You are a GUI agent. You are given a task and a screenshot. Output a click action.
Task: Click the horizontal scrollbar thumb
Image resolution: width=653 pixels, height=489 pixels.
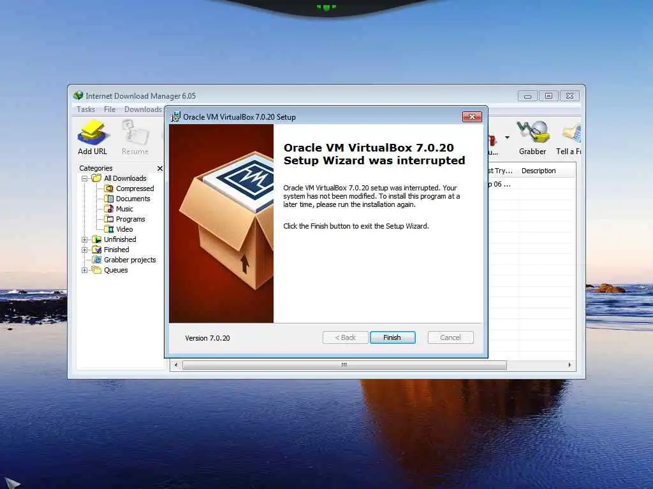coord(344,365)
